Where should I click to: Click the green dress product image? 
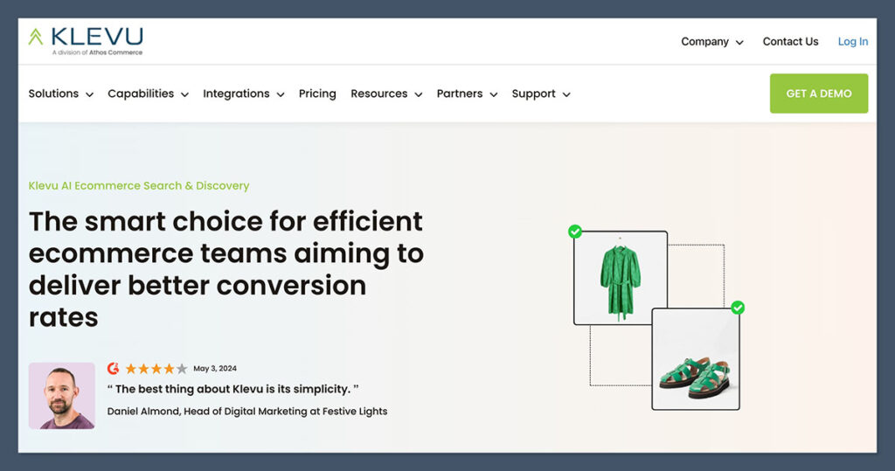621,278
